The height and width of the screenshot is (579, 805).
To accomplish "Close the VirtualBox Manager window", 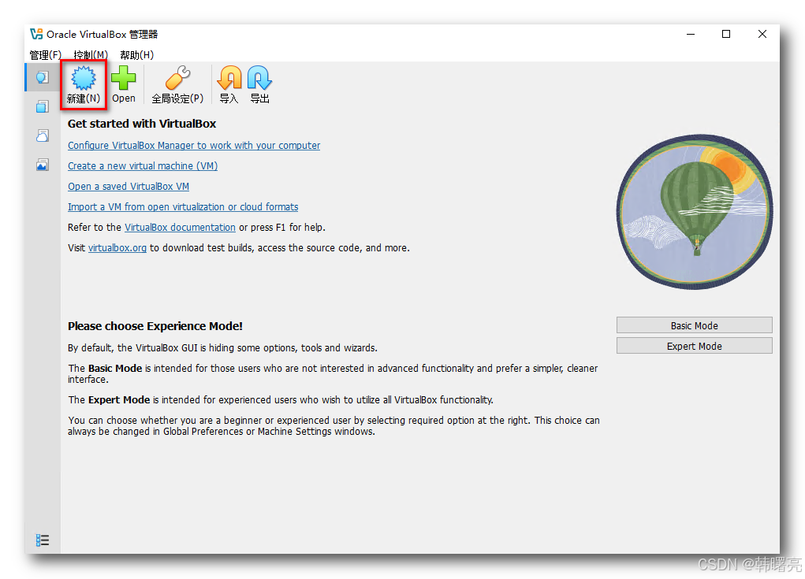I will point(762,34).
